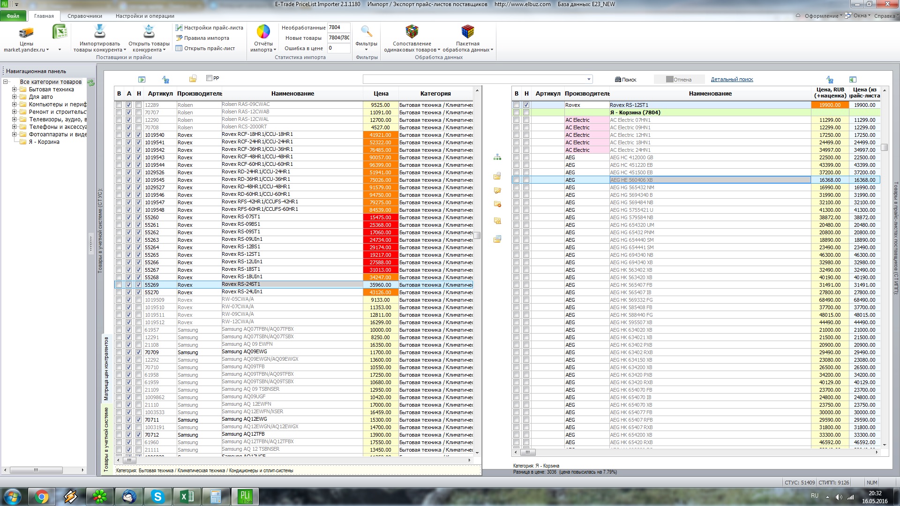Click the Windows Start button
900x506 pixels.
13,497
